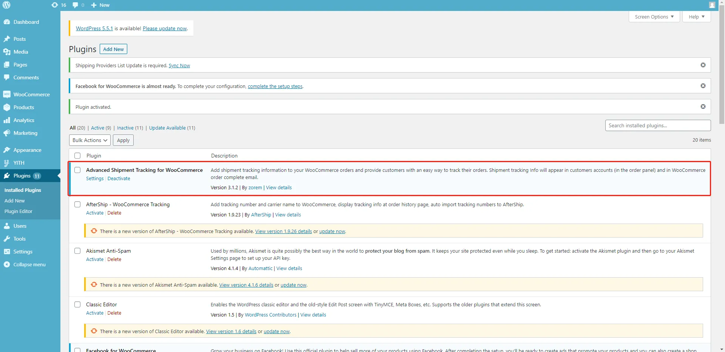The width and height of the screenshot is (725, 352).
Task: Open the Appearance paintbrush icon
Action: [x=7, y=150]
